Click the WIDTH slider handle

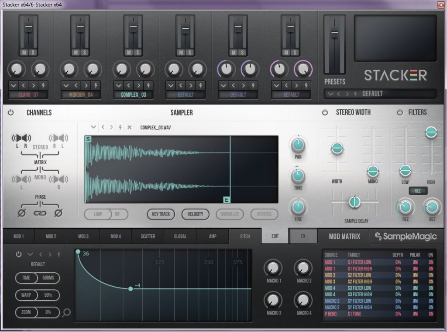pyautogui.click(x=337, y=149)
